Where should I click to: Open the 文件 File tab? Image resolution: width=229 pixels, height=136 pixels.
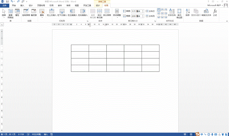5,5
